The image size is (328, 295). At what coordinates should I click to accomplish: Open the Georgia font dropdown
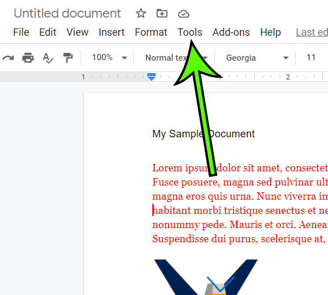[258, 58]
